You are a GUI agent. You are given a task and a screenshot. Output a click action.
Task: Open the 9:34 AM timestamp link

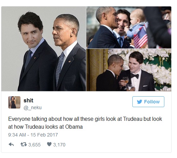17,135
